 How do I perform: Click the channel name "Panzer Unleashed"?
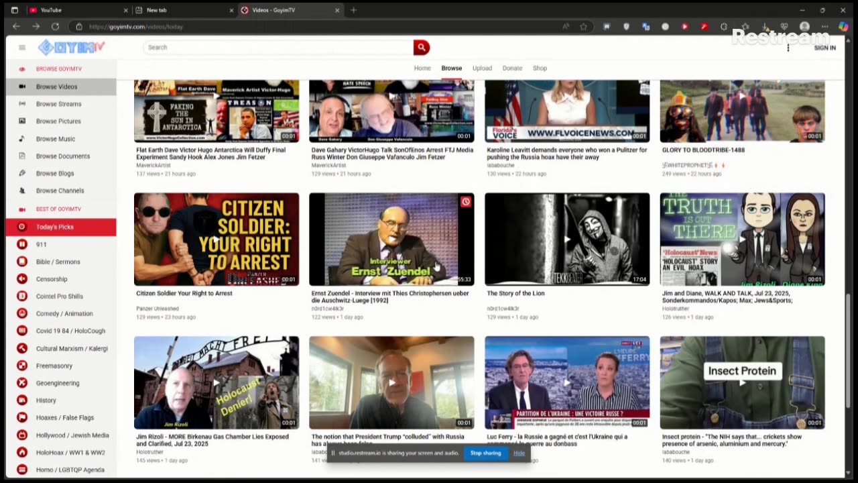click(158, 309)
